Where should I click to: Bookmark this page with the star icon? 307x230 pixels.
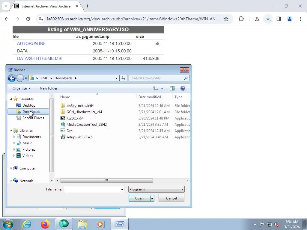coord(226,19)
